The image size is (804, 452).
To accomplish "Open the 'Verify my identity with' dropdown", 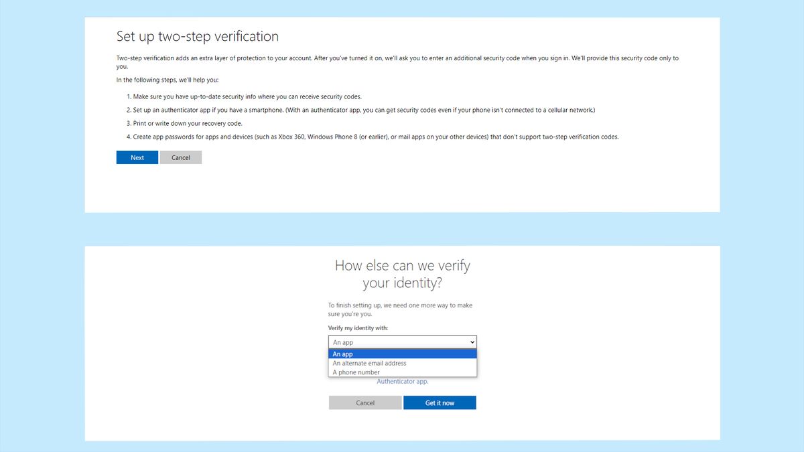I will point(402,342).
